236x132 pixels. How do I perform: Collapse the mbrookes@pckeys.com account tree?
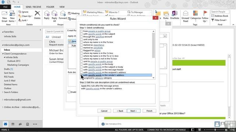pos(3,45)
